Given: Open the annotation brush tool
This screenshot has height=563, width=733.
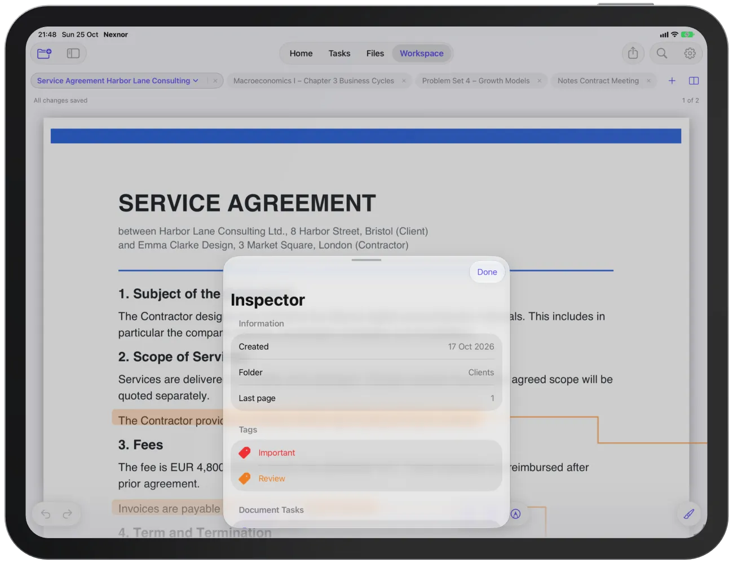Looking at the screenshot, I should tap(689, 514).
